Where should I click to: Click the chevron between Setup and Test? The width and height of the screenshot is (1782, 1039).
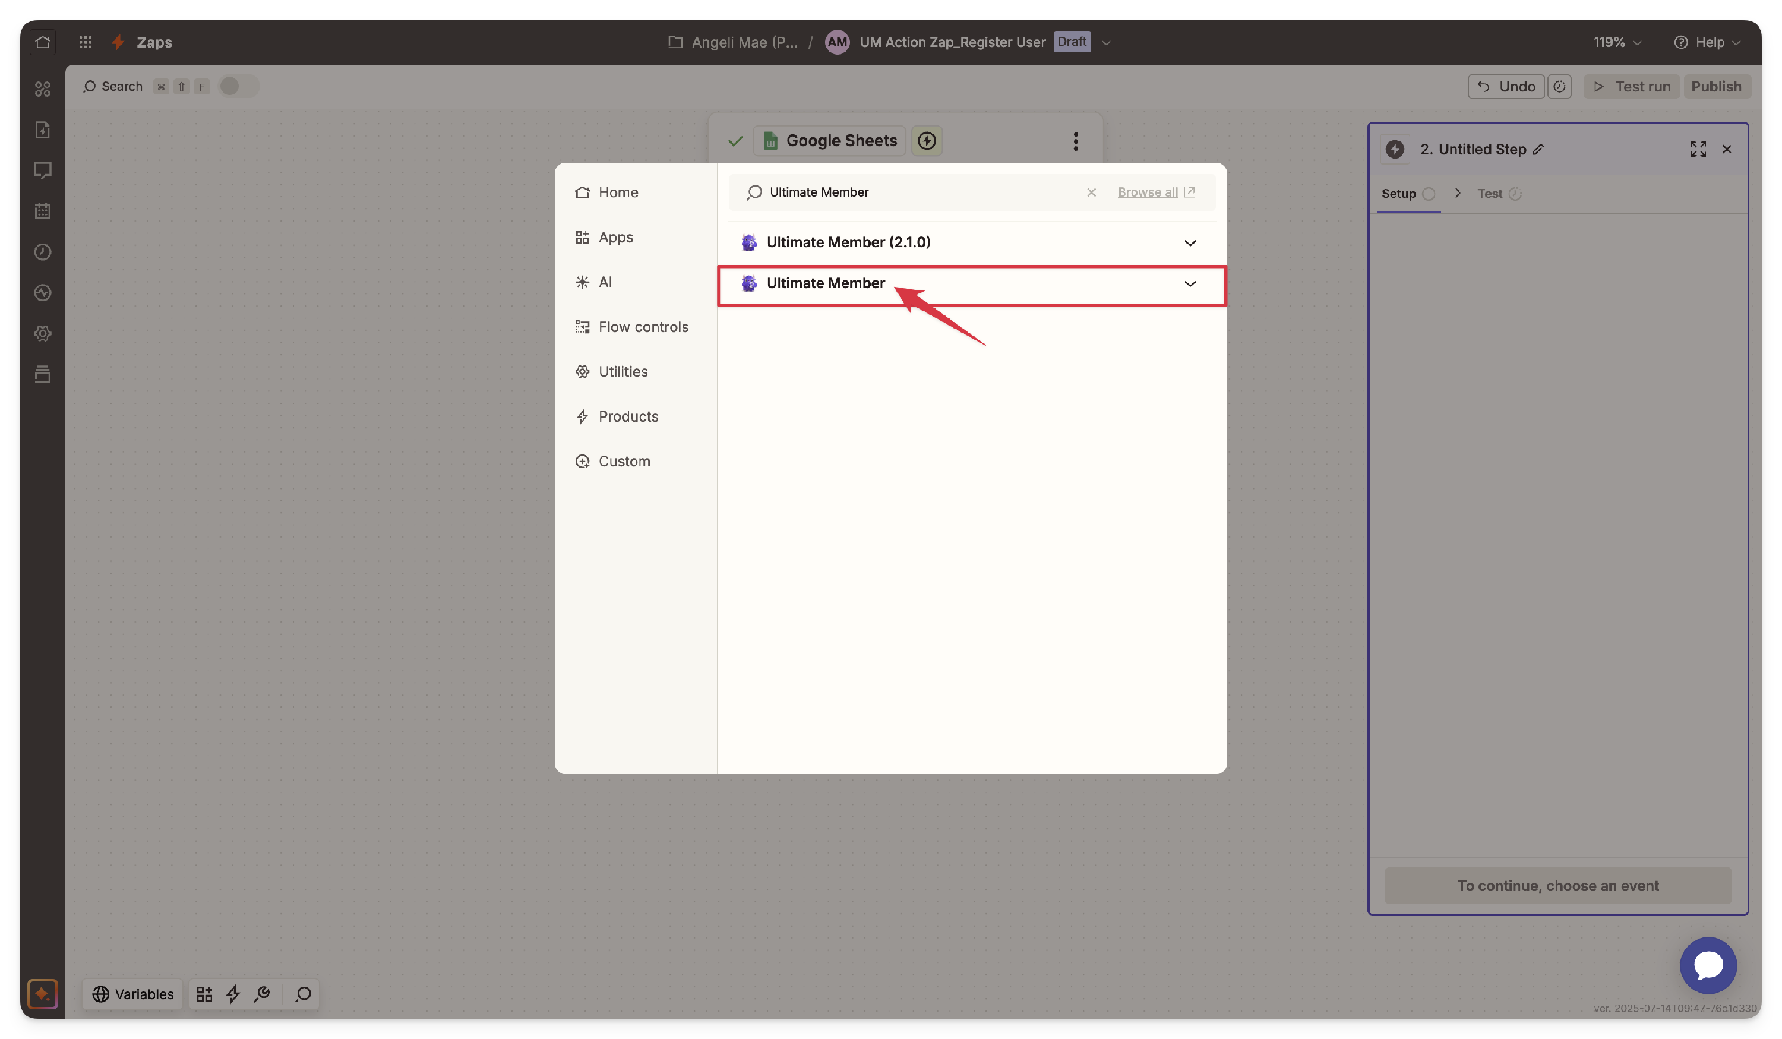pos(1458,193)
